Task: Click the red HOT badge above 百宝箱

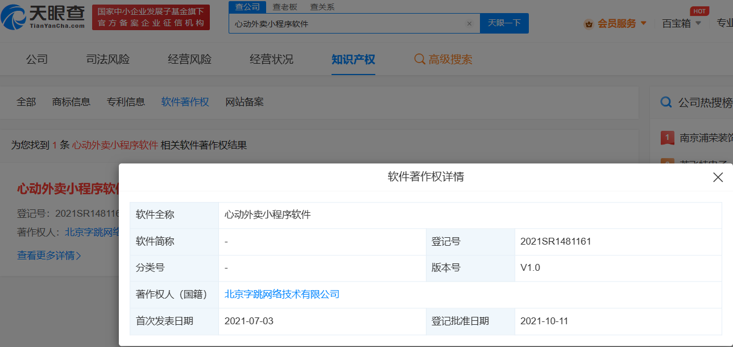Action: tap(699, 11)
